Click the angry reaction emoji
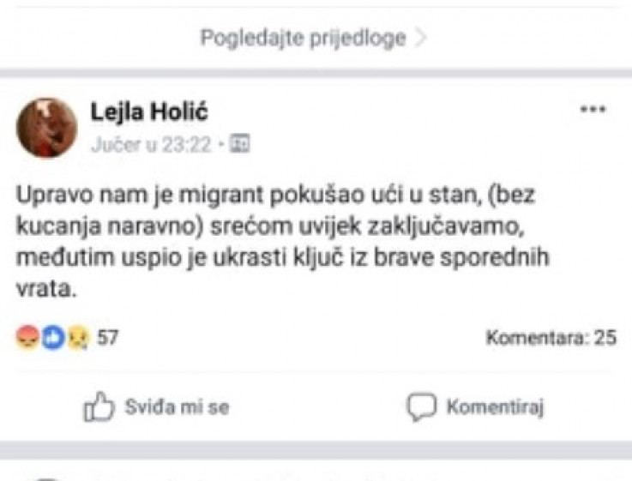Image resolution: width=632 pixels, height=481 pixels. point(26,338)
